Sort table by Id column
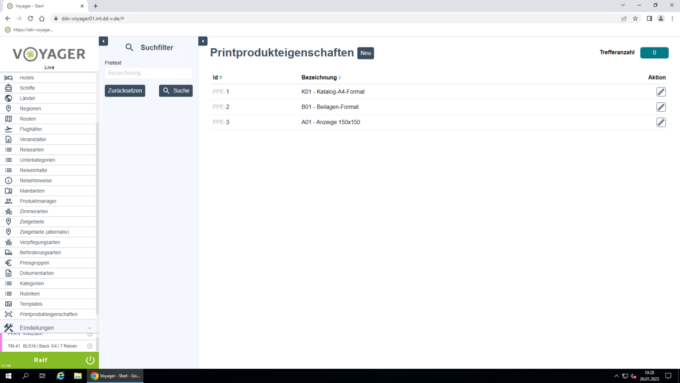The image size is (680, 383). (217, 78)
